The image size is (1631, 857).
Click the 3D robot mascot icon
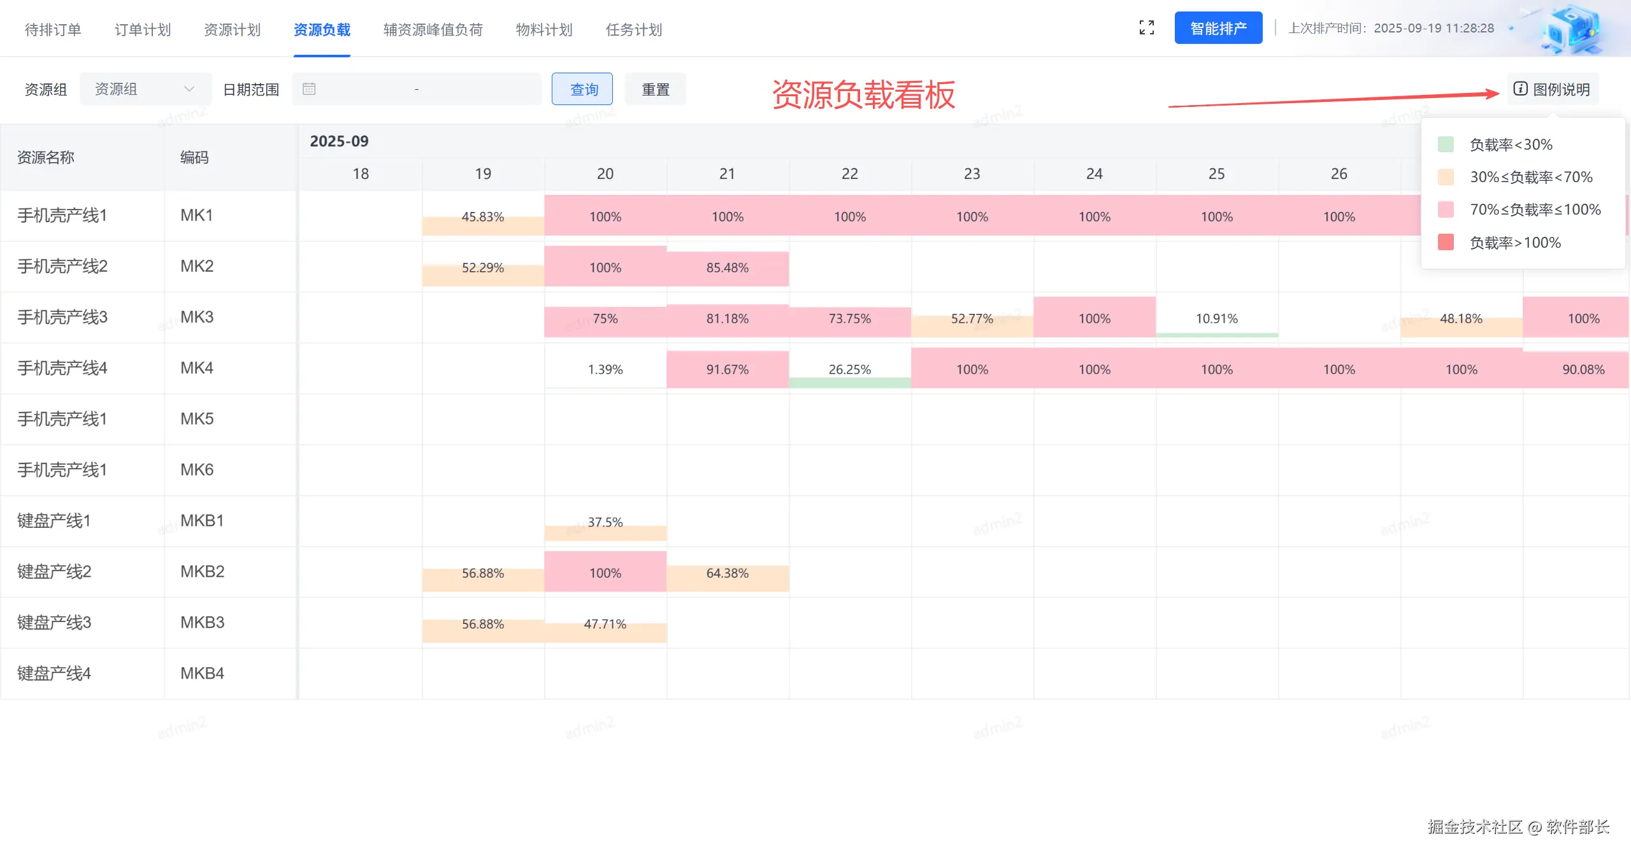[1570, 29]
